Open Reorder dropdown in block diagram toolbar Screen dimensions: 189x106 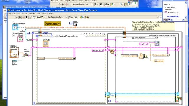click(82, 17)
